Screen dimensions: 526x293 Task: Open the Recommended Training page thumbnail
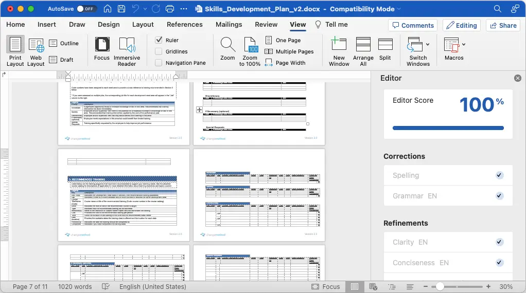coord(124,195)
